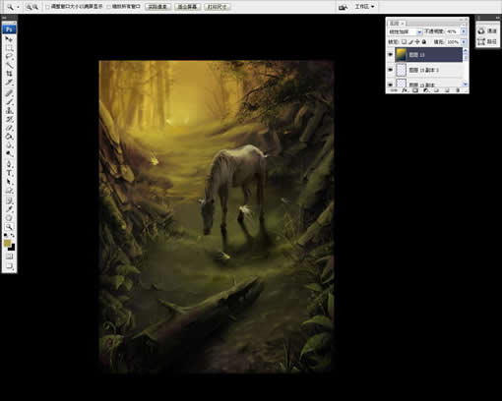The height and width of the screenshot is (401, 502).
Task: Select the Slice tool
Action: [x=9, y=82]
